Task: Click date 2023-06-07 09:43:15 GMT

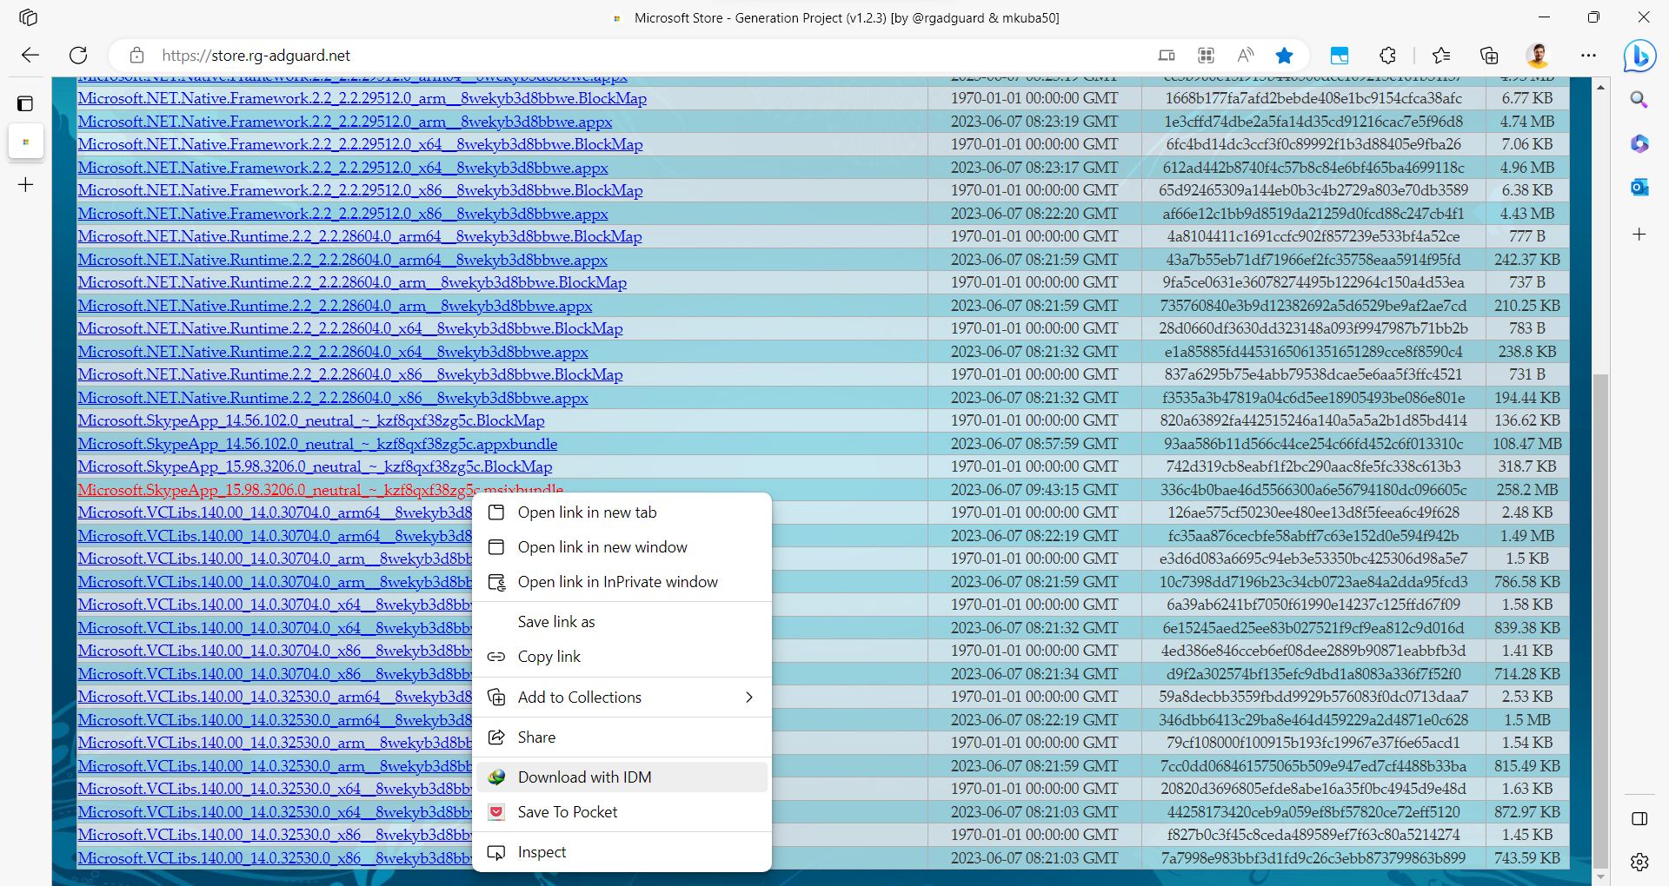Action: pyautogui.click(x=1034, y=490)
